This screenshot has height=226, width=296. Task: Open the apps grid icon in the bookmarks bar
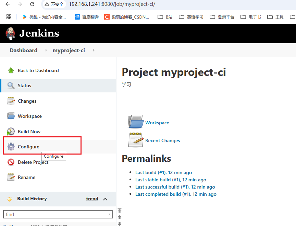9,17
